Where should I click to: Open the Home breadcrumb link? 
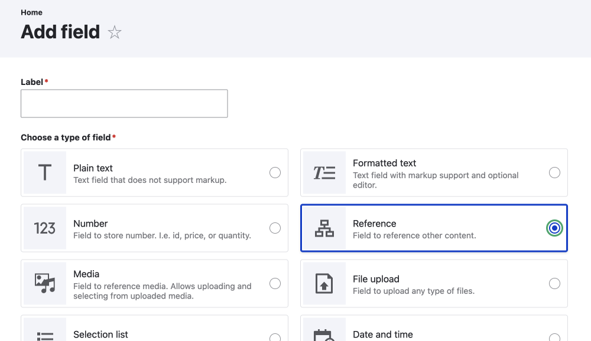point(32,12)
